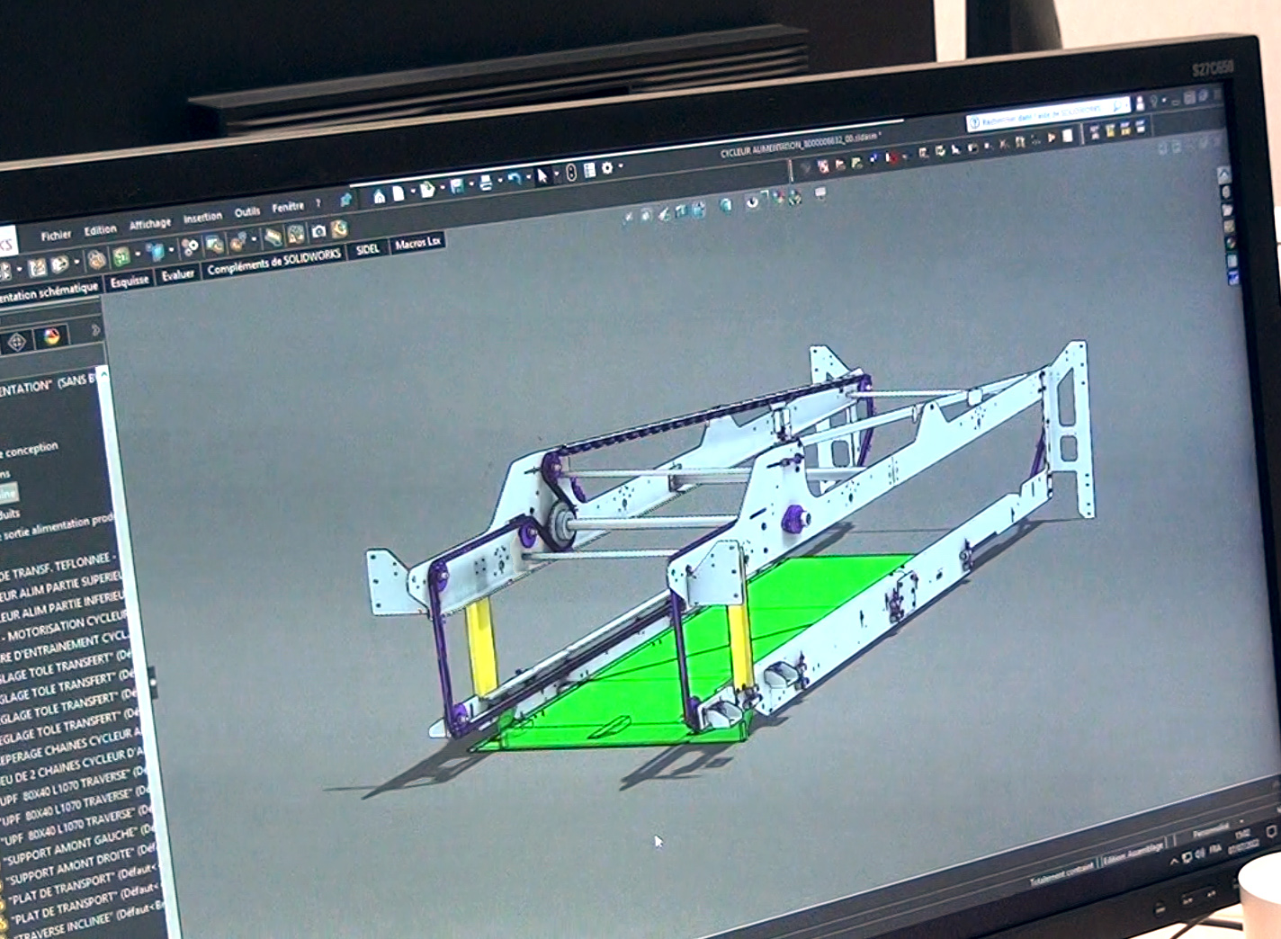This screenshot has width=1281, height=939.
Task: Open the dropdown arrow beside the Options gear
Action: coord(620,166)
